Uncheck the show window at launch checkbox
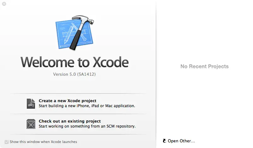 [7, 142]
